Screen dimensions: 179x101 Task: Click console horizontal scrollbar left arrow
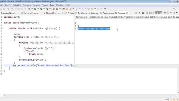tap(76, 65)
